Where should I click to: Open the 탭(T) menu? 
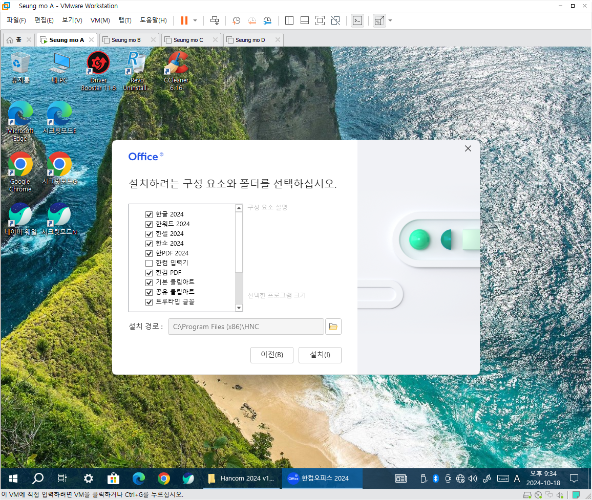(x=125, y=20)
